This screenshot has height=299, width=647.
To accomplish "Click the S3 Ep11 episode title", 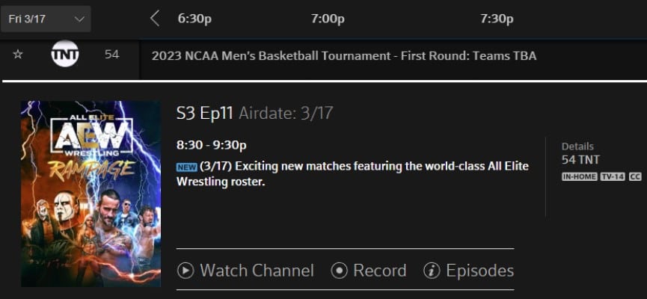I will tap(205, 113).
